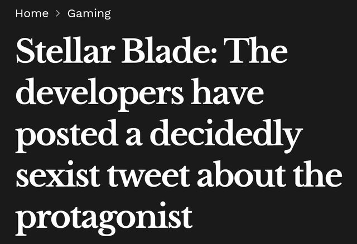The height and width of the screenshot is (244, 357).
Task: Click the words 'Stellar Blade:' in headline
Action: click(x=117, y=50)
